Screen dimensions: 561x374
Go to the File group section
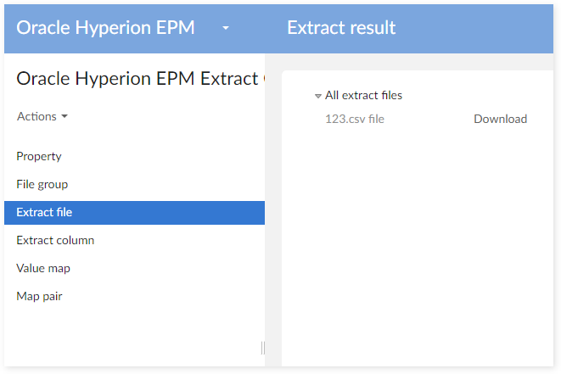[42, 184]
